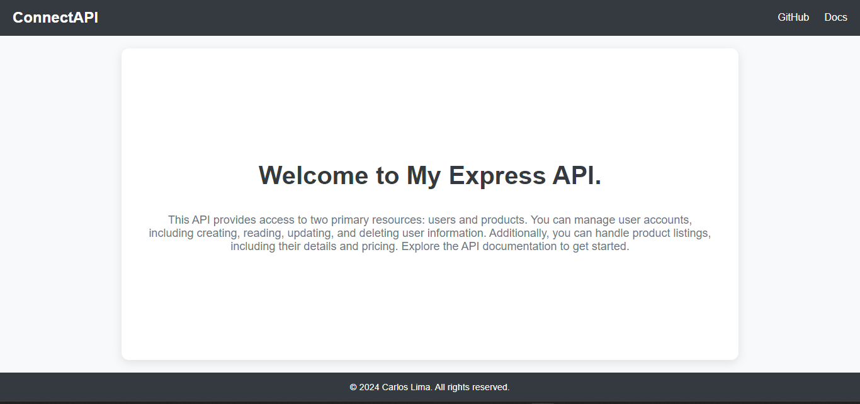
Task: Click empty area above heading inside white card
Action: pyautogui.click(x=429, y=101)
